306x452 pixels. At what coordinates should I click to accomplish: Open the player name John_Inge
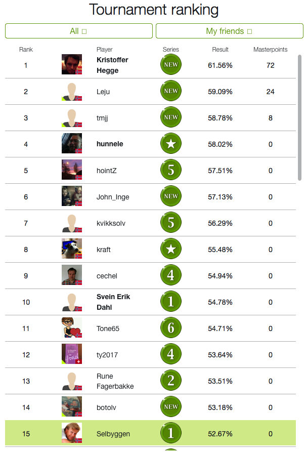[113, 197]
